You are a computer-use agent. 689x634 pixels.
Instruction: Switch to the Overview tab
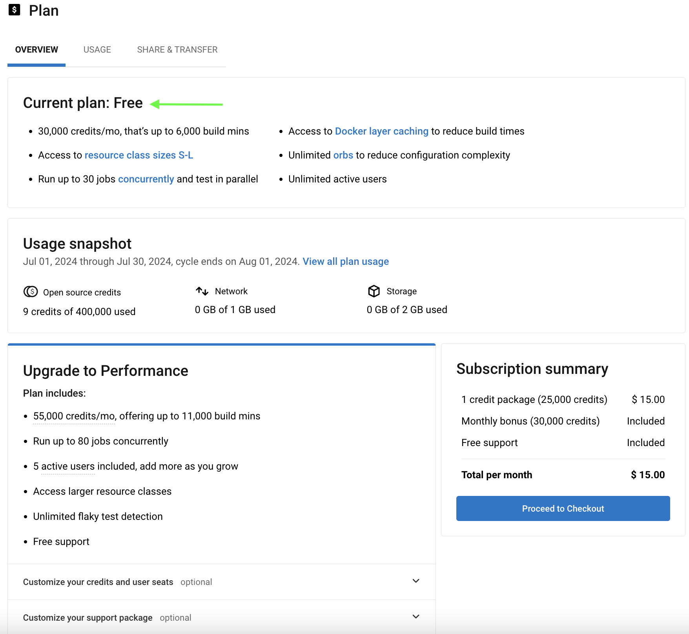pyautogui.click(x=36, y=50)
